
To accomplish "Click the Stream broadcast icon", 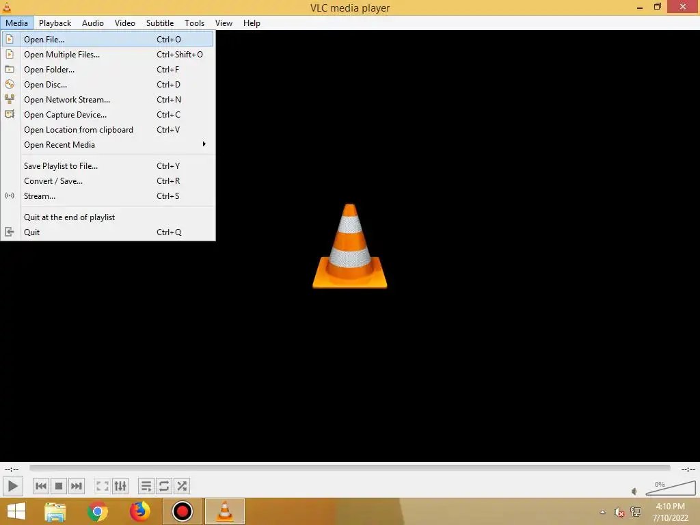I will pyautogui.click(x=10, y=196).
